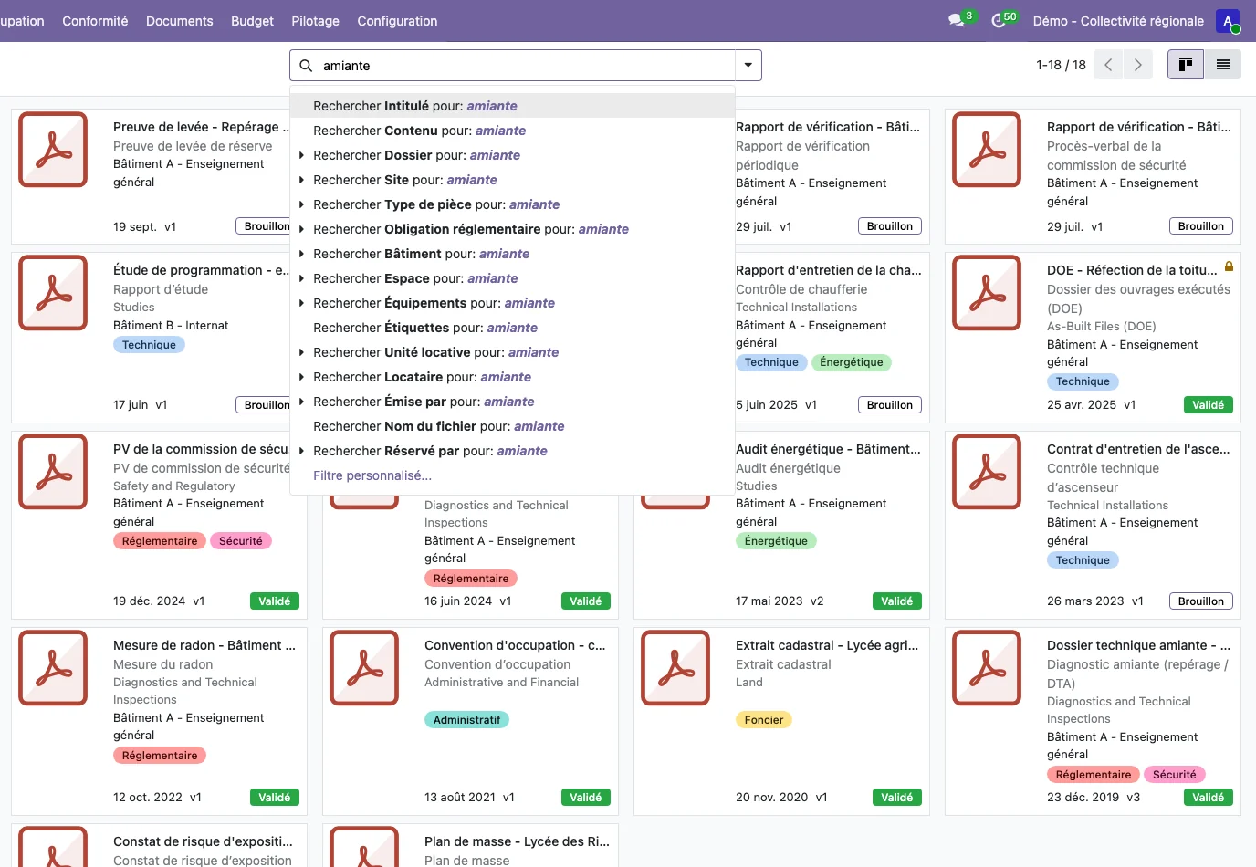Search Intitulé for amiante

pos(512,106)
